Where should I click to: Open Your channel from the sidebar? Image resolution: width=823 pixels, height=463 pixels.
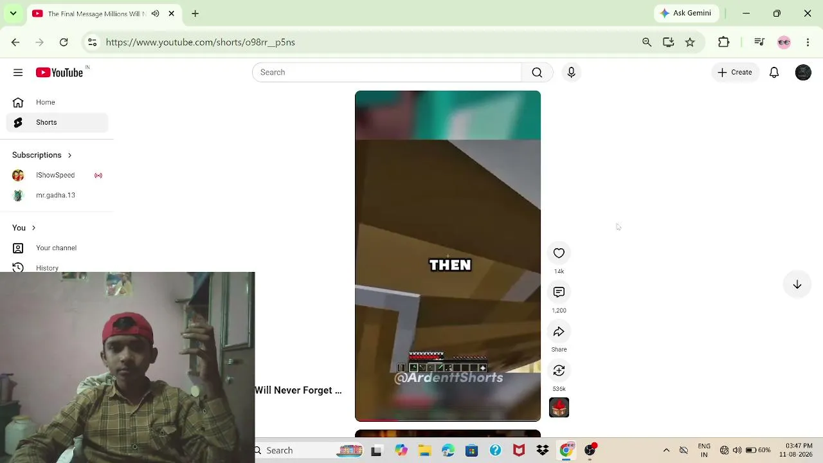(x=57, y=248)
